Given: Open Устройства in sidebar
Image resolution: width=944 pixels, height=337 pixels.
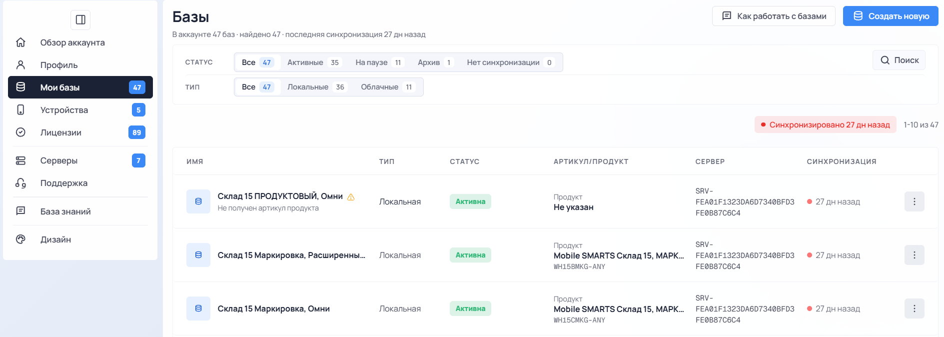Looking at the screenshot, I should coord(80,110).
